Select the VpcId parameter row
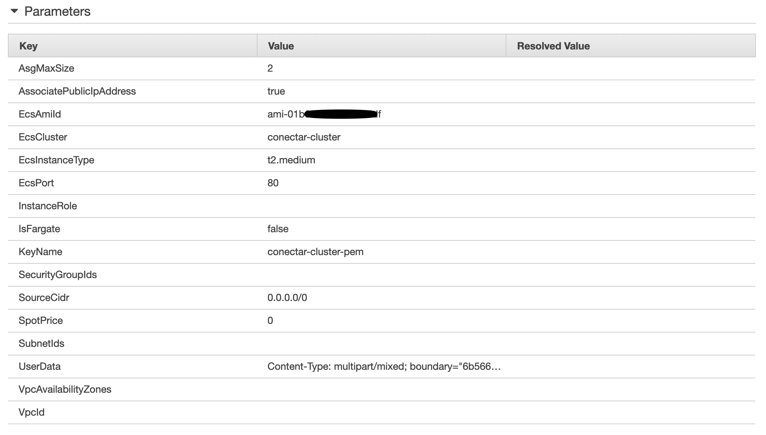Viewport: 766px width, 435px height. tap(32, 412)
